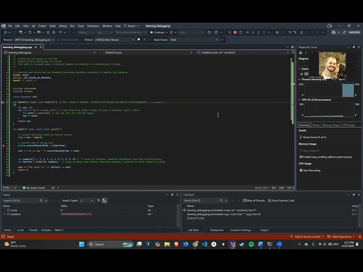Viewport: 363px width, 272px height.
Task: Open the Build menu
Action: click(53, 26)
